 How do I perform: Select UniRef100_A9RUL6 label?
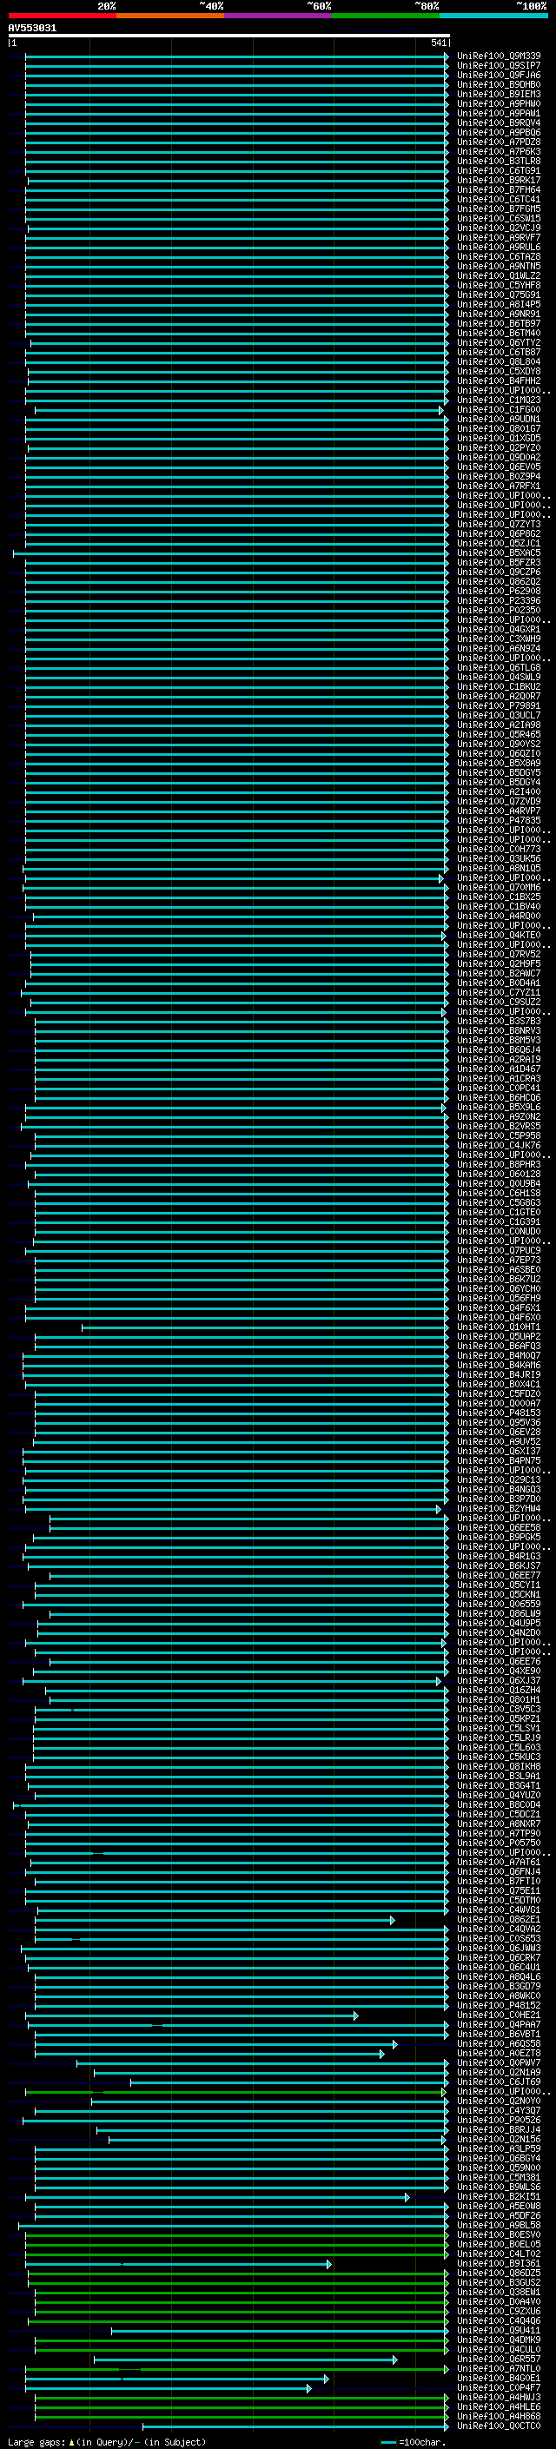tap(499, 248)
